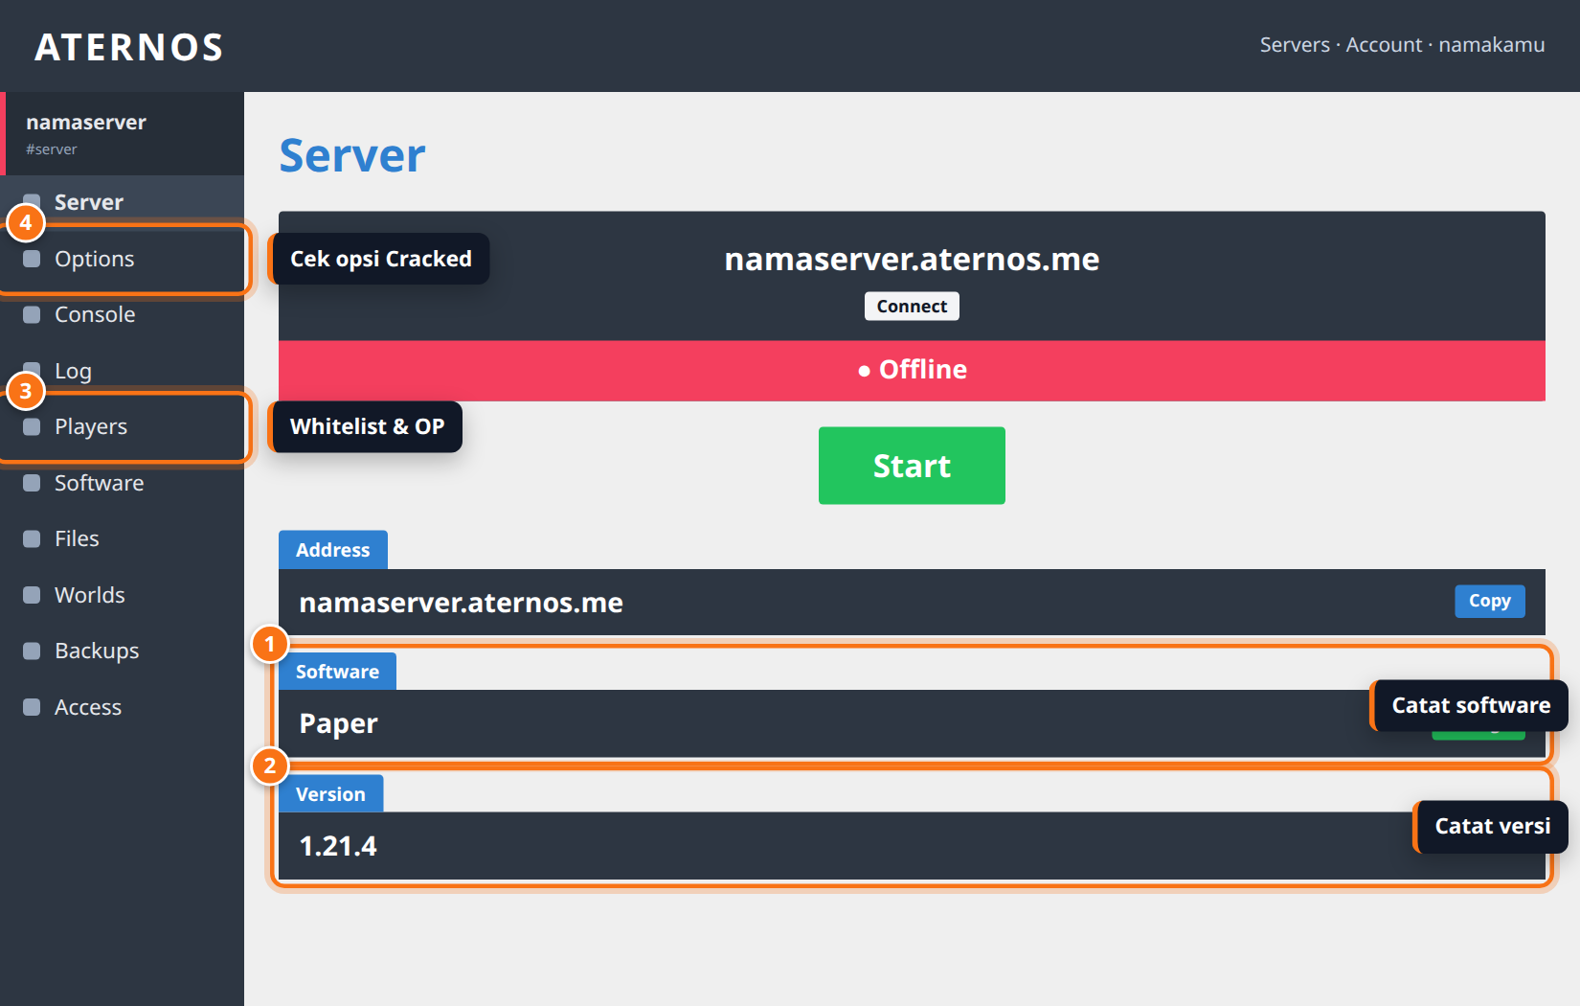Open the Account link in header
The image size is (1580, 1006).
pyautogui.click(x=1384, y=45)
